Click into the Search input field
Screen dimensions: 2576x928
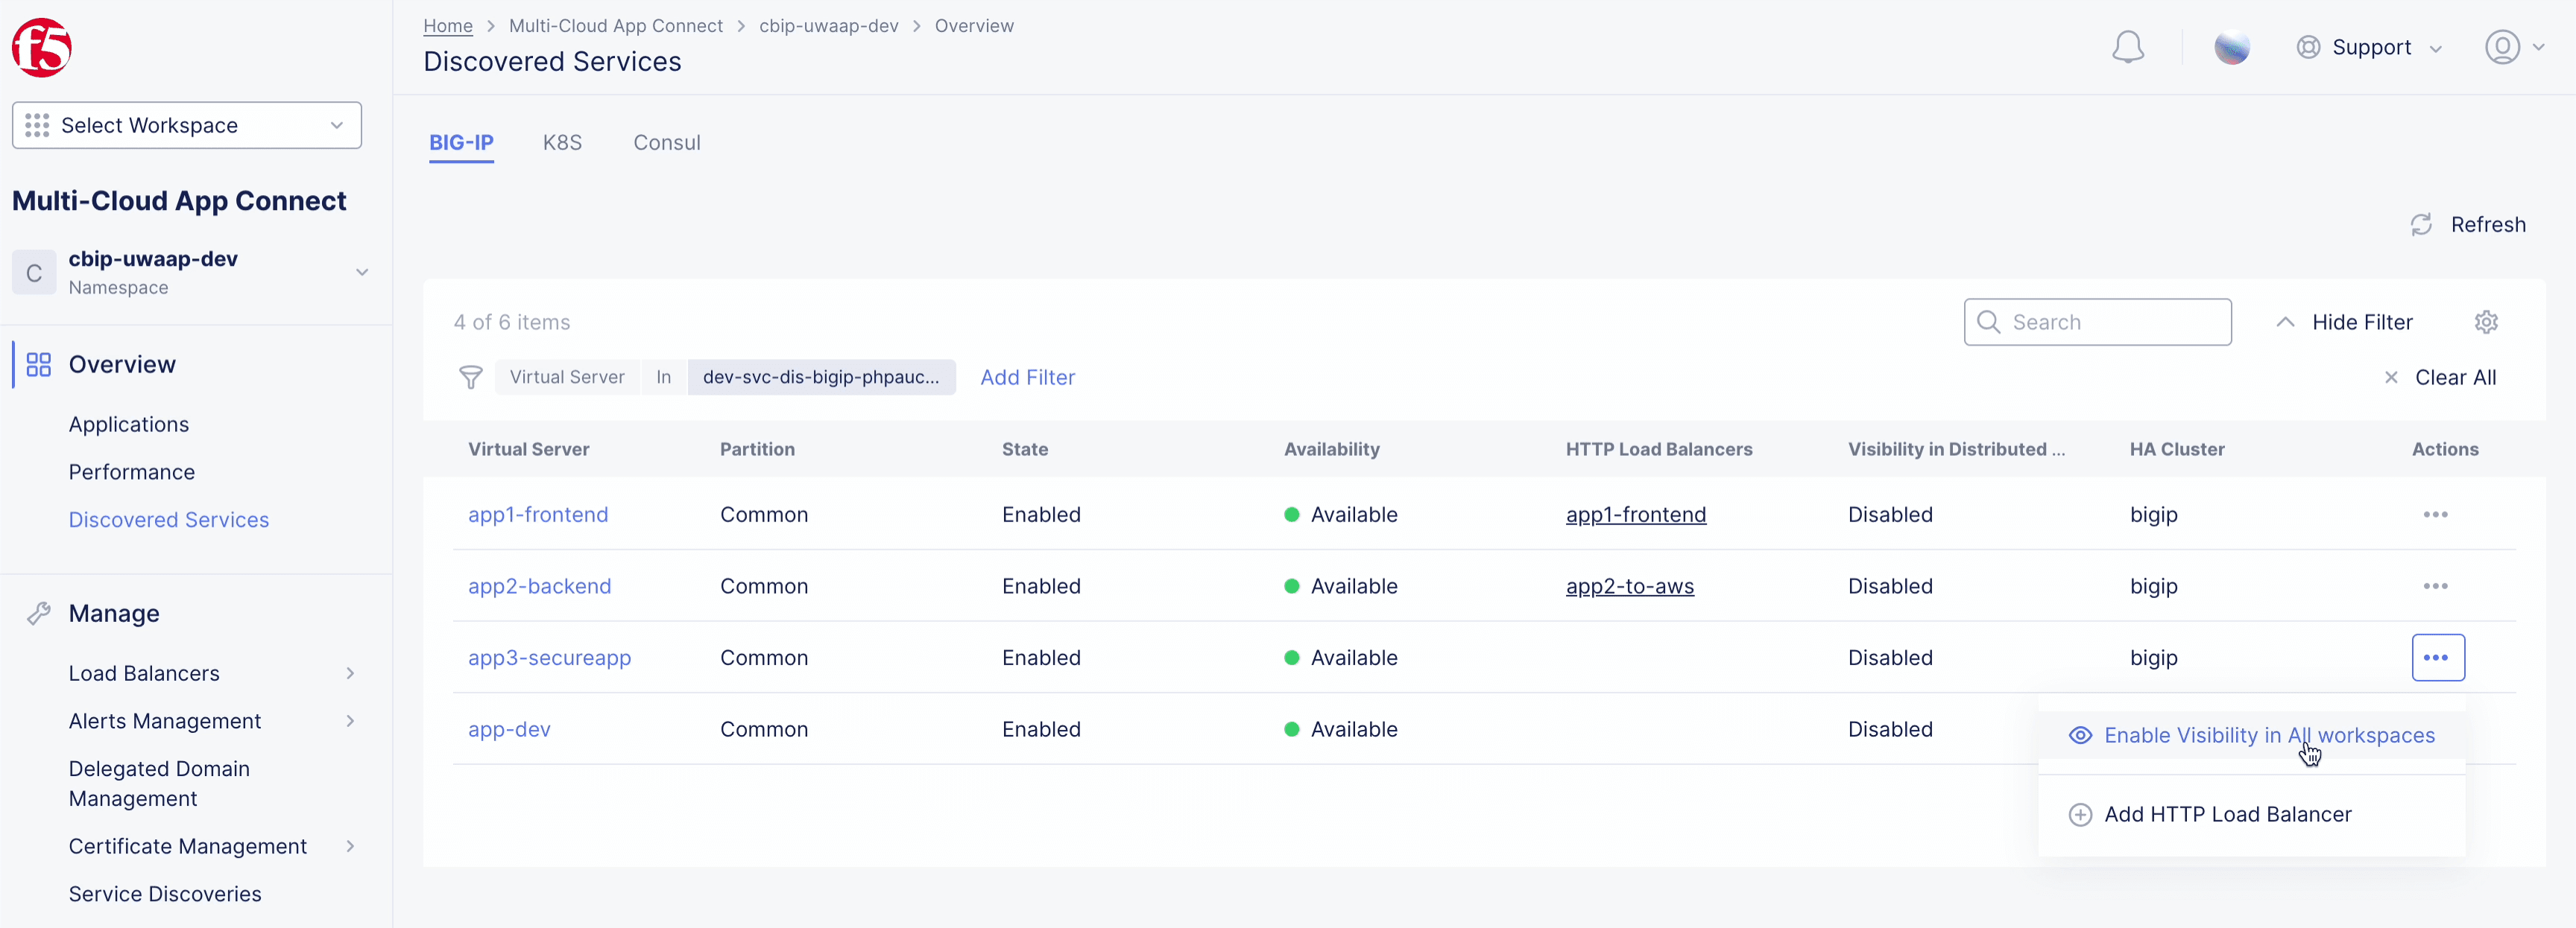[x=2097, y=322]
